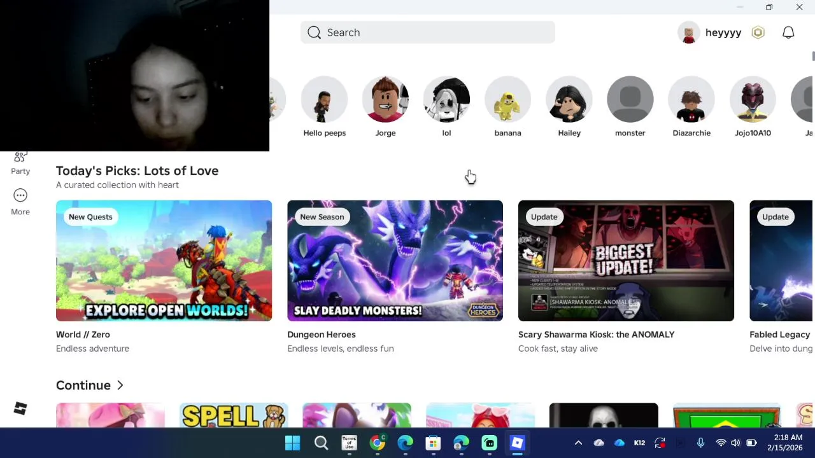Open Windows Start menu
The width and height of the screenshot is (815, 458).
click(293, 443)
